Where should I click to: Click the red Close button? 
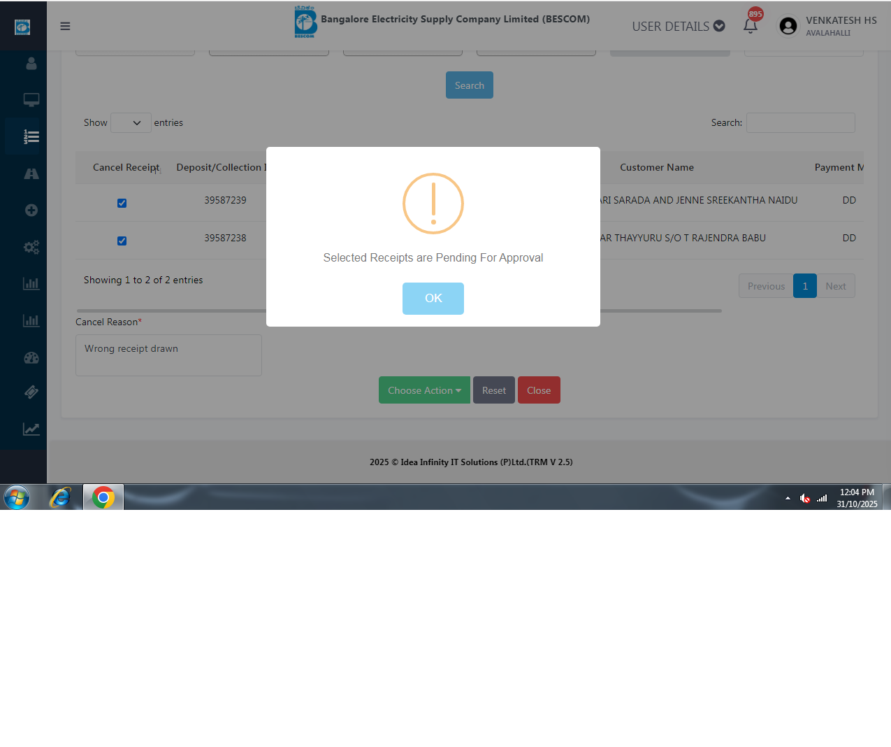pos(539,390)
